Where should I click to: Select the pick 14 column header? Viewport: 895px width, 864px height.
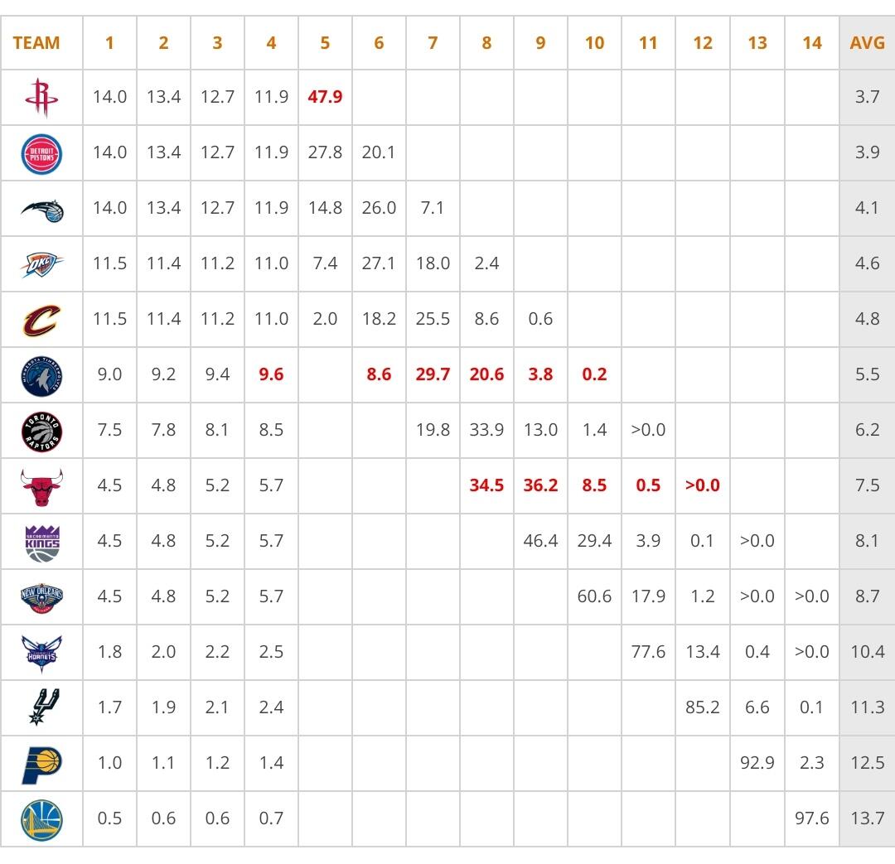pos(811,43)
